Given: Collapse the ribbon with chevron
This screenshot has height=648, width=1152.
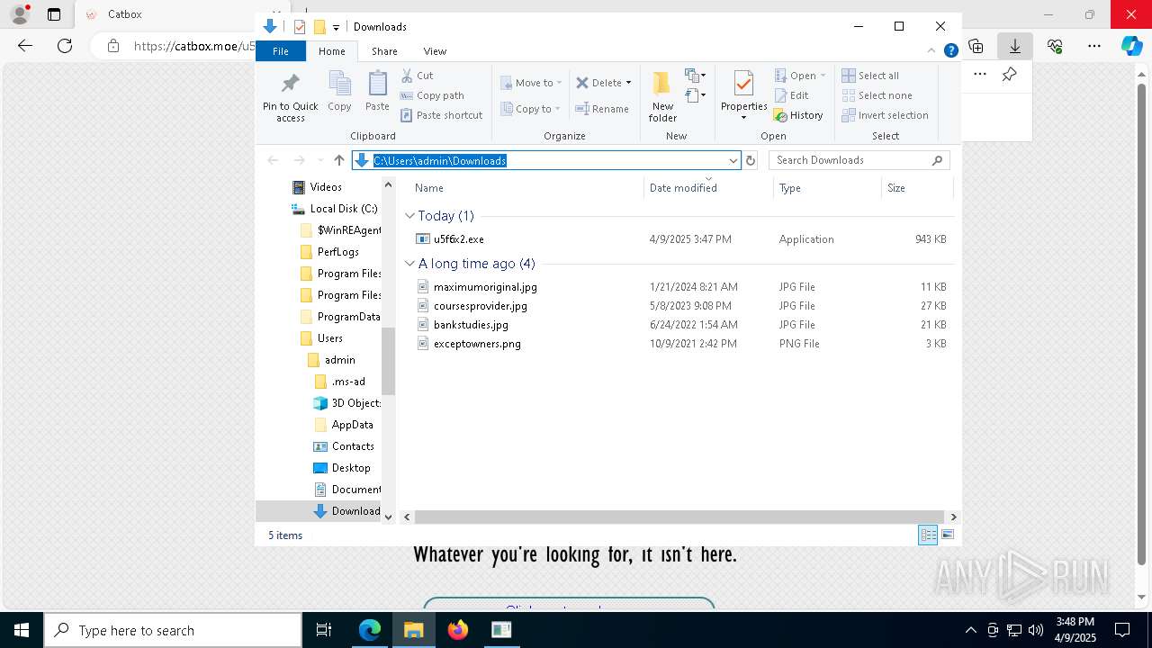Looking at the screenshot, I should coord(932,50).
